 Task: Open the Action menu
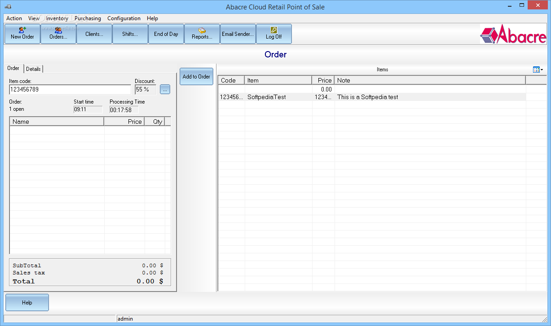14,18
